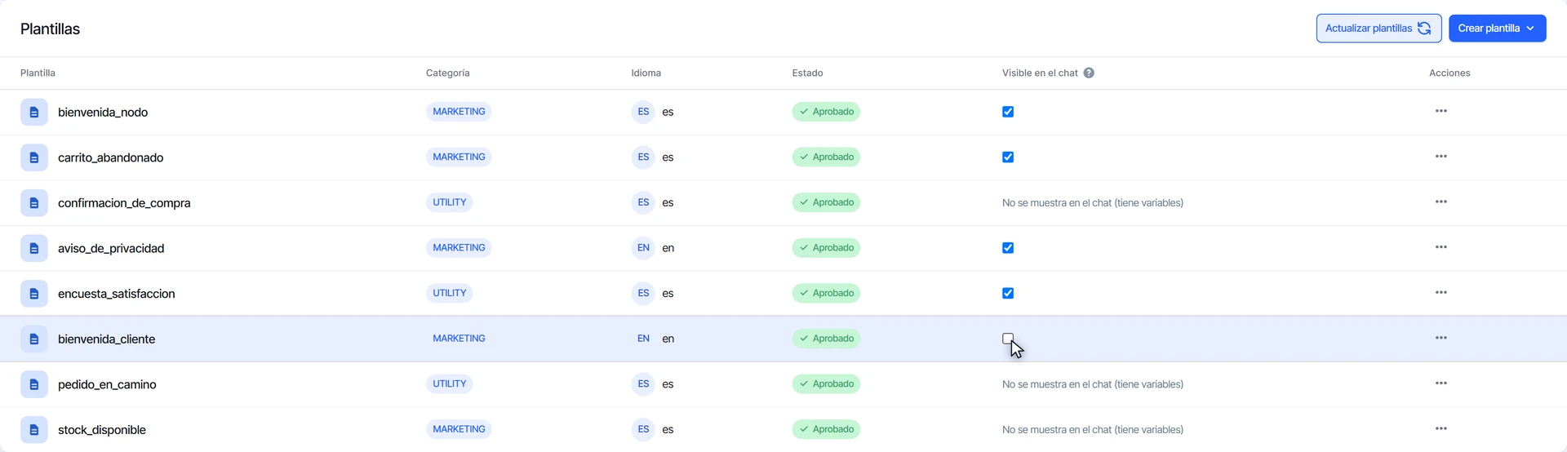Open actions menu for stock_disponible
Image resolution: width=1567 pixels, height=452 pixels.
click(x=1440, y=428)
